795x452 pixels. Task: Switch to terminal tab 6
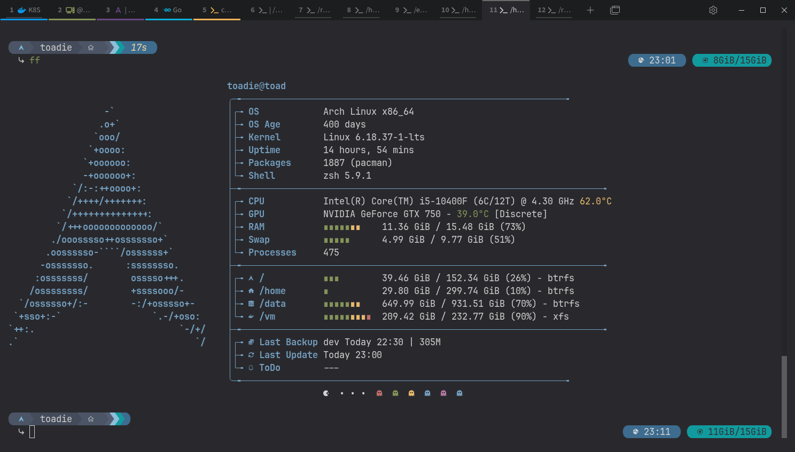click(x=266, y=10)
